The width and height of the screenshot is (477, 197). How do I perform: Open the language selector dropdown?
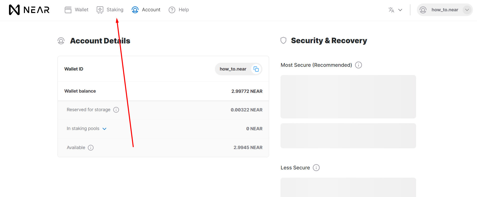click(395, 10)
